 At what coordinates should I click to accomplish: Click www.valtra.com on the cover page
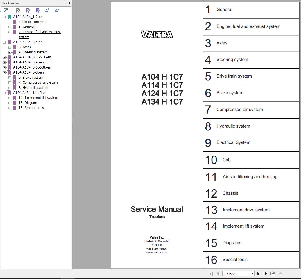pyautogui.click(x=157, y=253)
